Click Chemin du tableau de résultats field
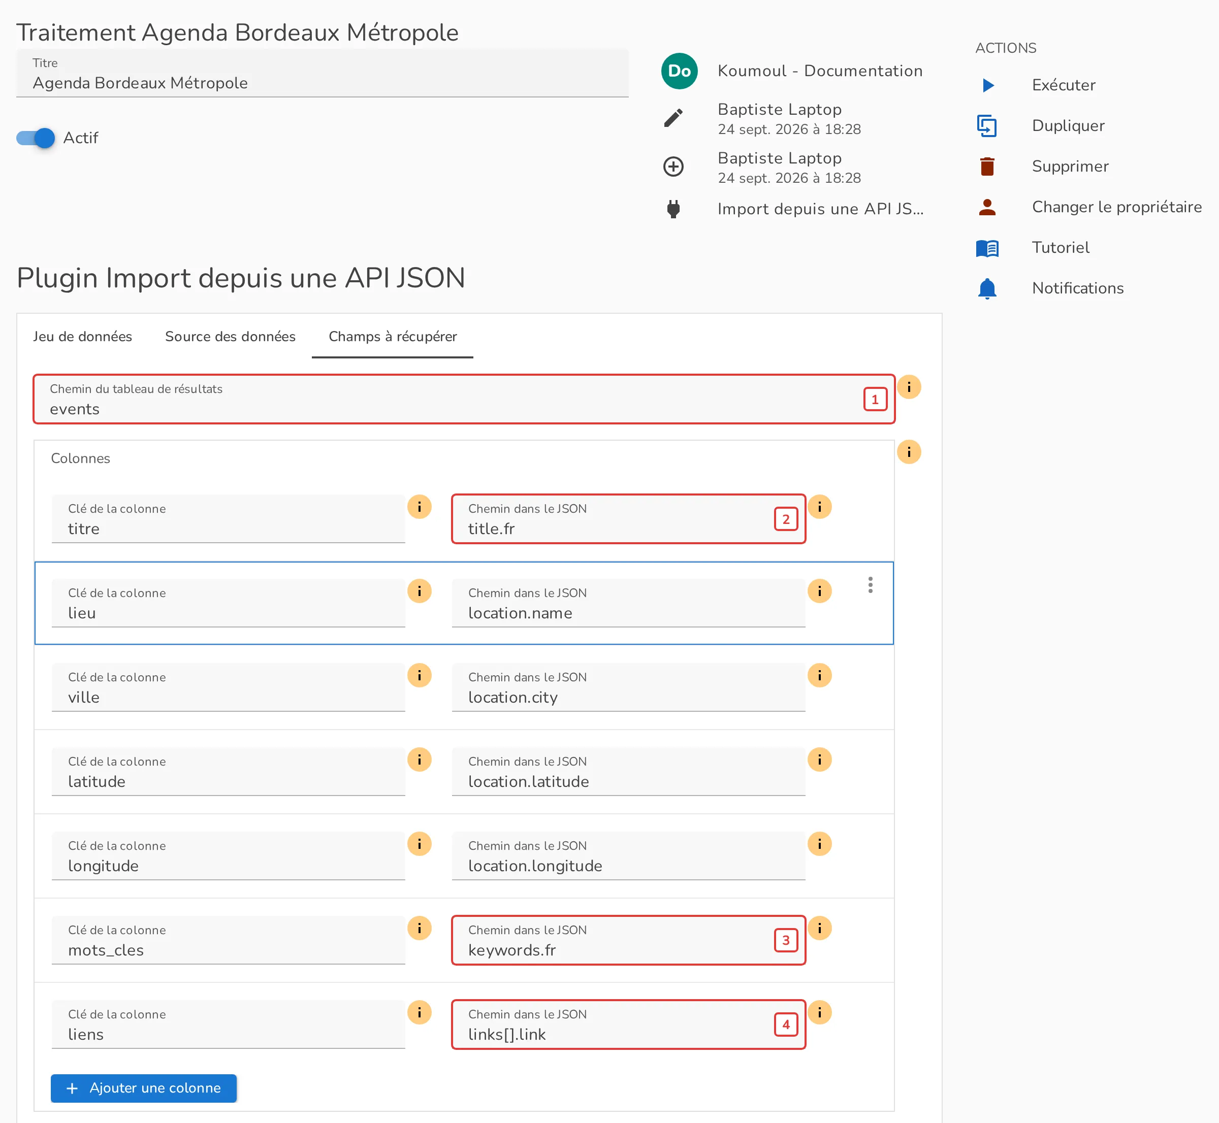The image size is (1219, 1123). 464,399
